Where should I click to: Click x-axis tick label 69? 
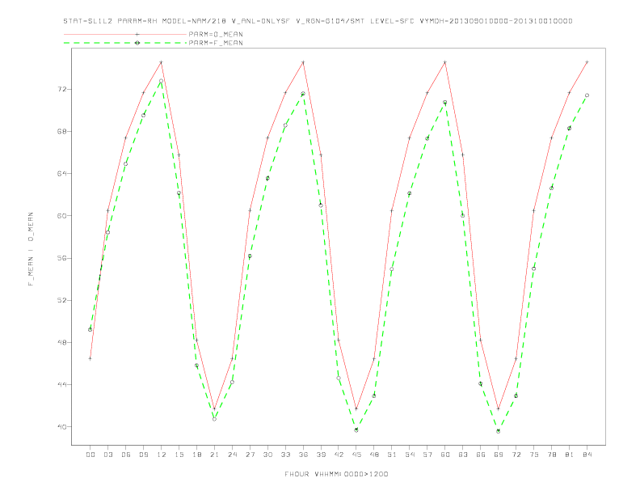pyautogui.click(x=499, y=455)
